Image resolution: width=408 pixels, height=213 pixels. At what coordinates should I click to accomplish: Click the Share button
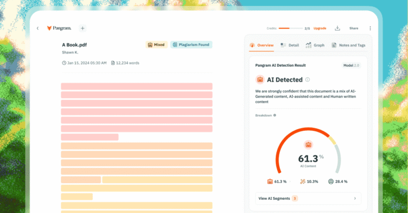(x=354, y=28)
